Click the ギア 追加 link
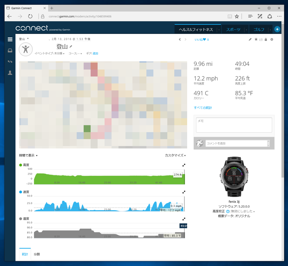This screenshot has width=288, height=266. tap(95, 54)
